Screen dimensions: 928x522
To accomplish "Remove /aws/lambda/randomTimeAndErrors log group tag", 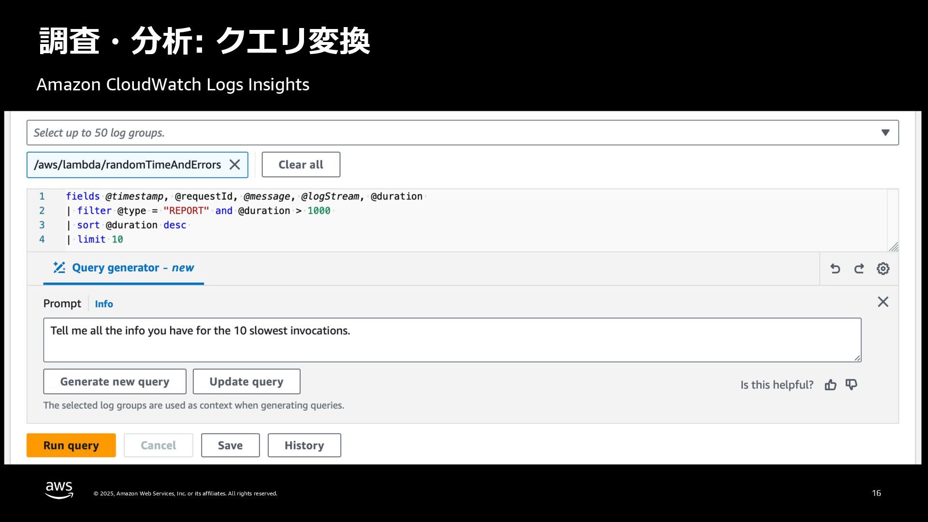I will click(234, 165).
